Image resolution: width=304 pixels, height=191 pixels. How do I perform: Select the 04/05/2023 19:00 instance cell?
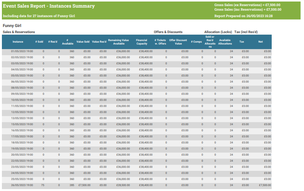(x=22, y=70)
